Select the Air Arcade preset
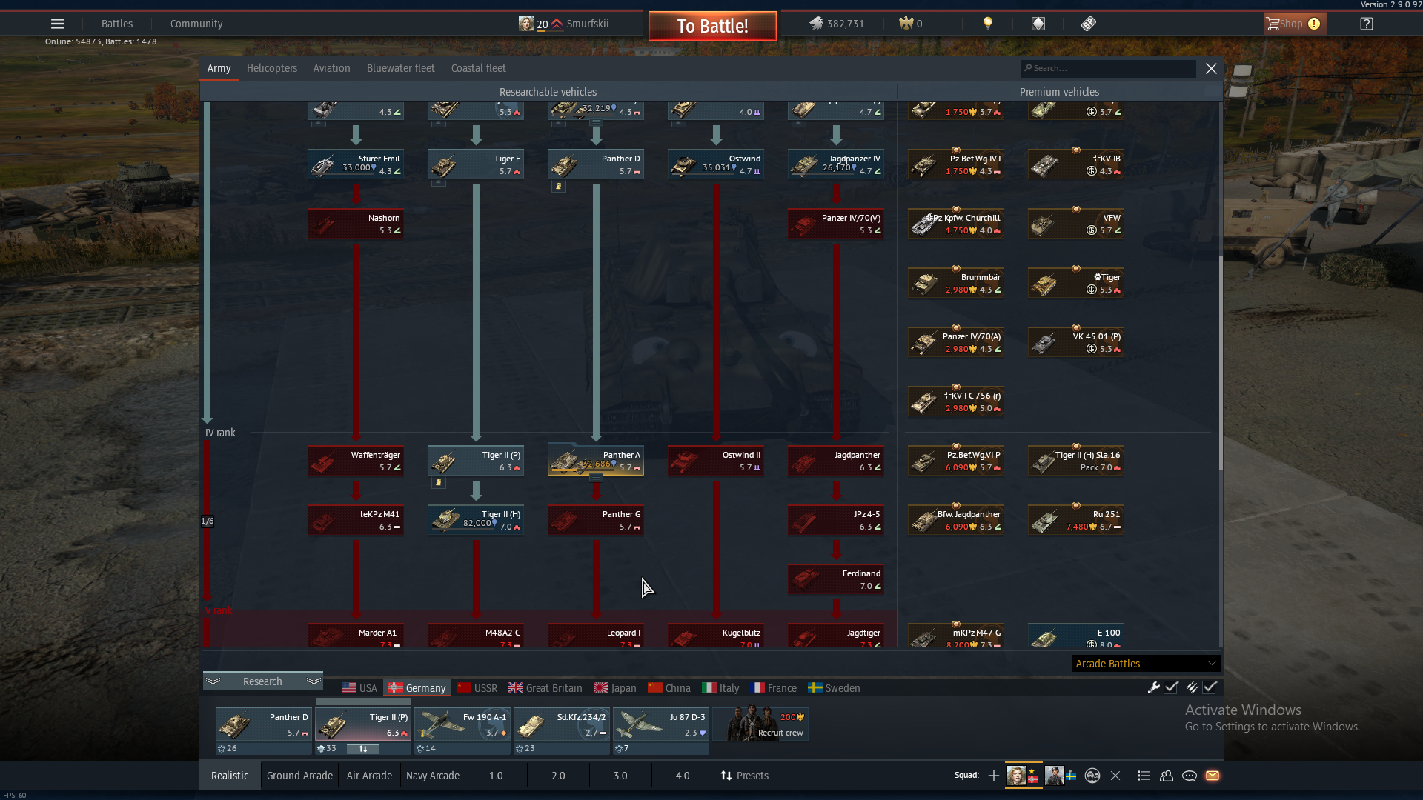 pos(369,776)
